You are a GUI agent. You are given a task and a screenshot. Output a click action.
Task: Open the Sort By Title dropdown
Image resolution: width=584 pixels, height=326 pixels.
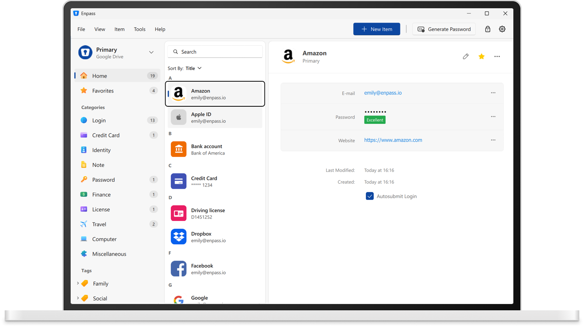tap(193, 68)
